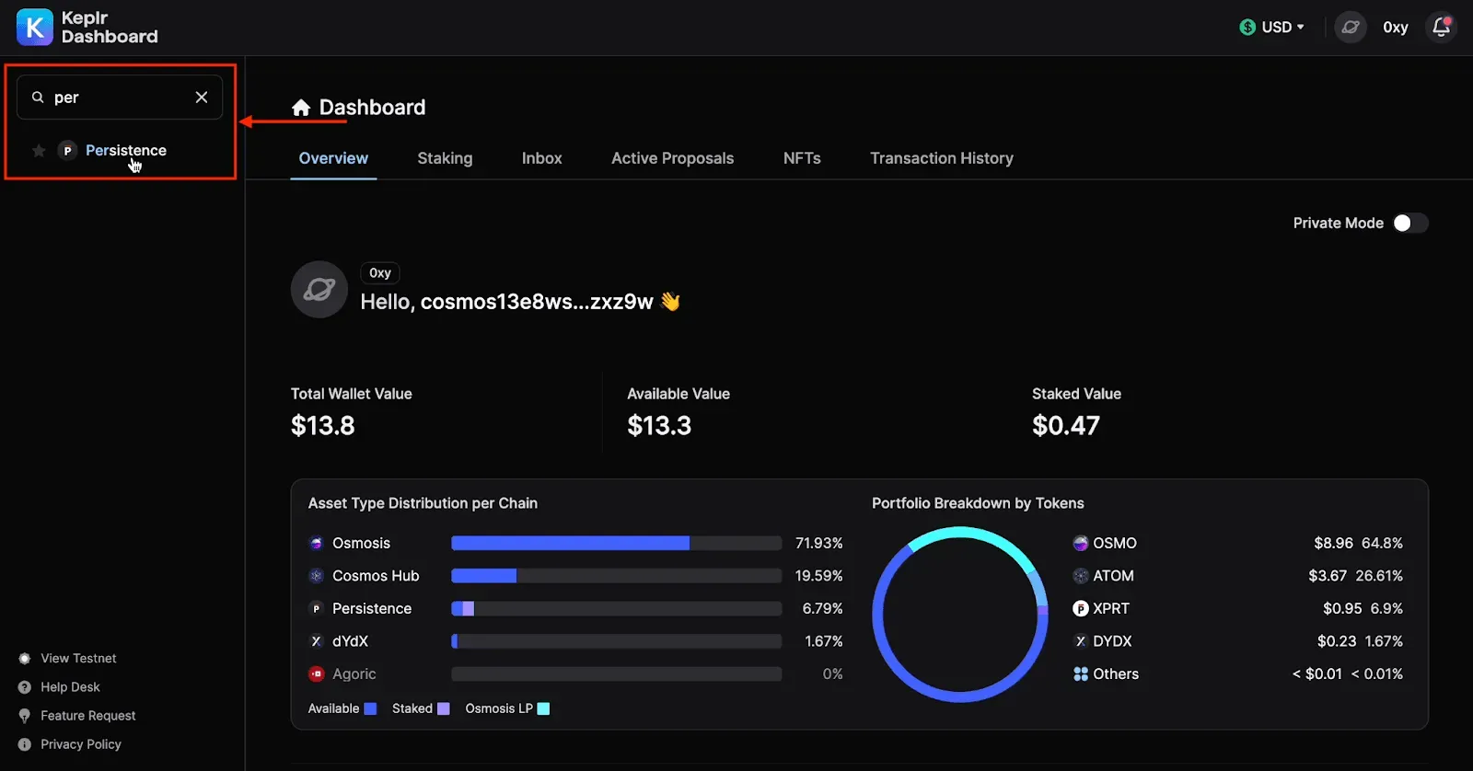Click the ATOM value $3.67
1473x771 pixels.
point(1328,576)
